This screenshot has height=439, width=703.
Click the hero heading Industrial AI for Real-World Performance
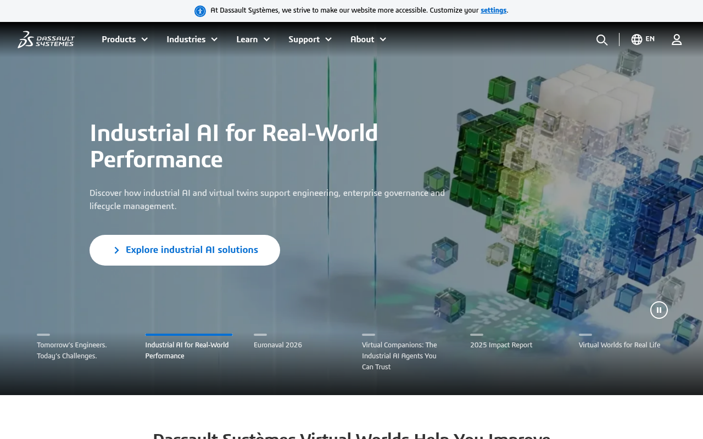click(234, 146)
